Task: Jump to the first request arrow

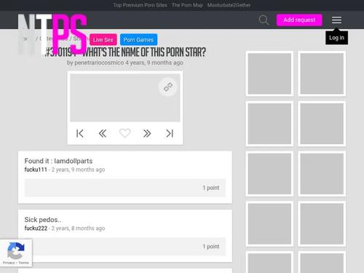Action: point(80,133)
